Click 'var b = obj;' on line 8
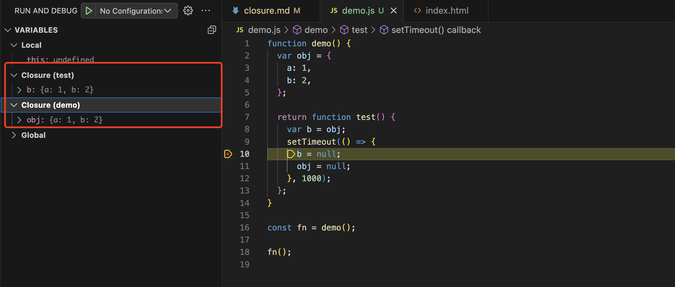The image size is (675, 287). (x=316, y=129)
